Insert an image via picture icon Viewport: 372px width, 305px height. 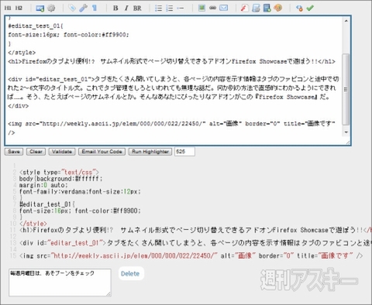pyautogui.click(x=201, y=8)
